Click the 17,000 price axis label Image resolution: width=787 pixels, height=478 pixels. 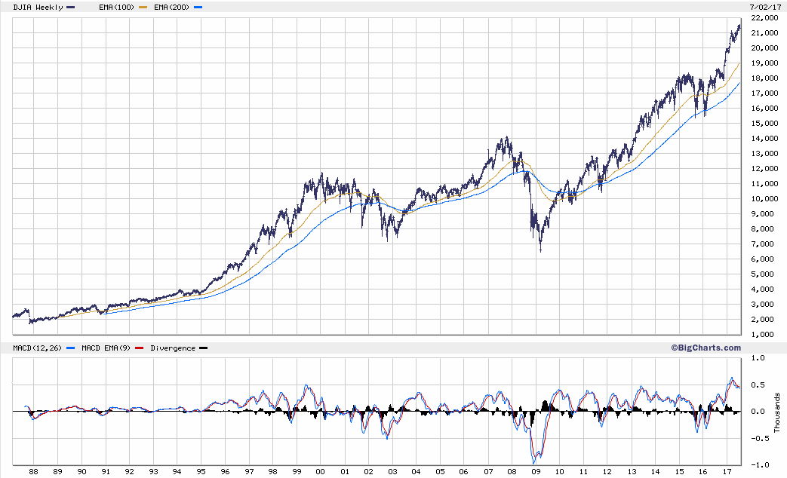click(x=764, y=93)
